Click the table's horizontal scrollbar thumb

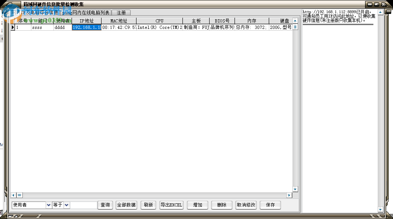coord(19,195)
